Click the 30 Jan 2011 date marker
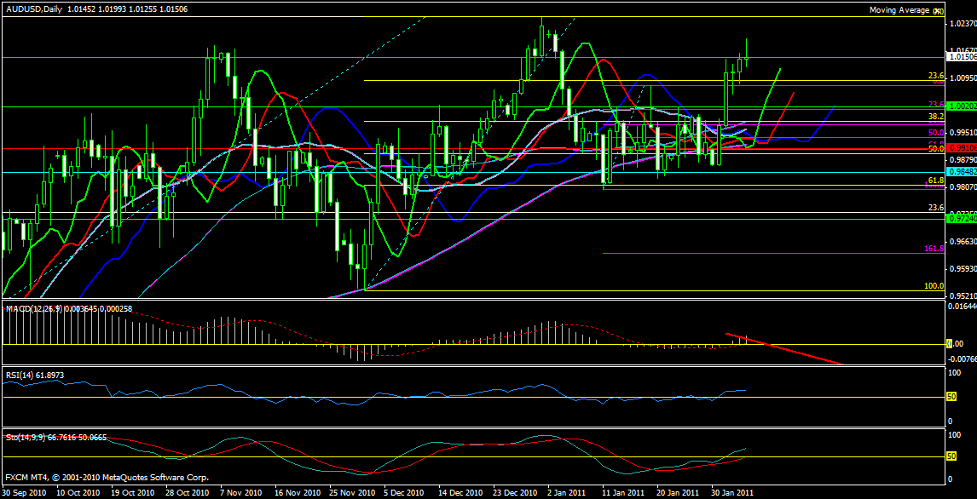 [x=733, y=492]
